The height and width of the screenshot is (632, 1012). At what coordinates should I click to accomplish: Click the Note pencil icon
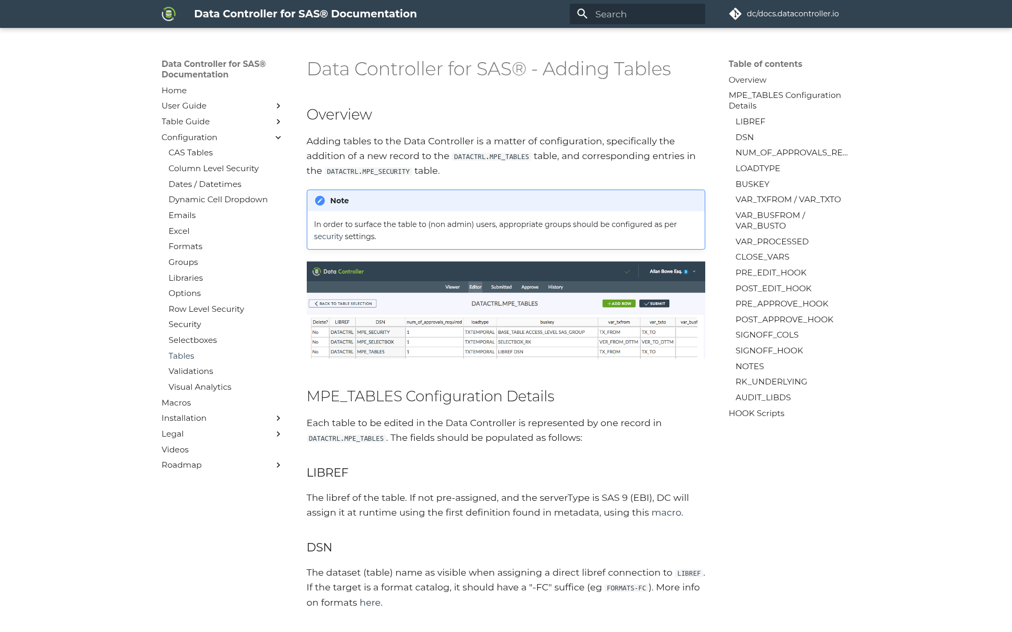click(x=320, y=201)
